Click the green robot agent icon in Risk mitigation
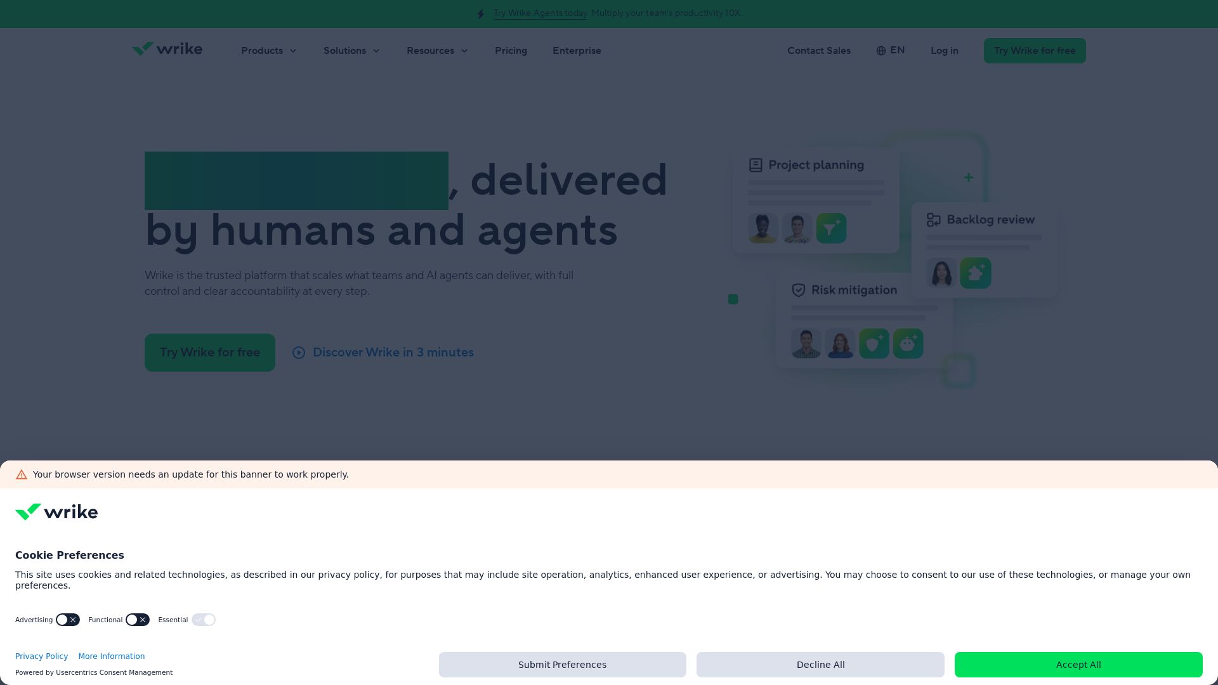The image size is (1218, 685). (x=908, y=344)
